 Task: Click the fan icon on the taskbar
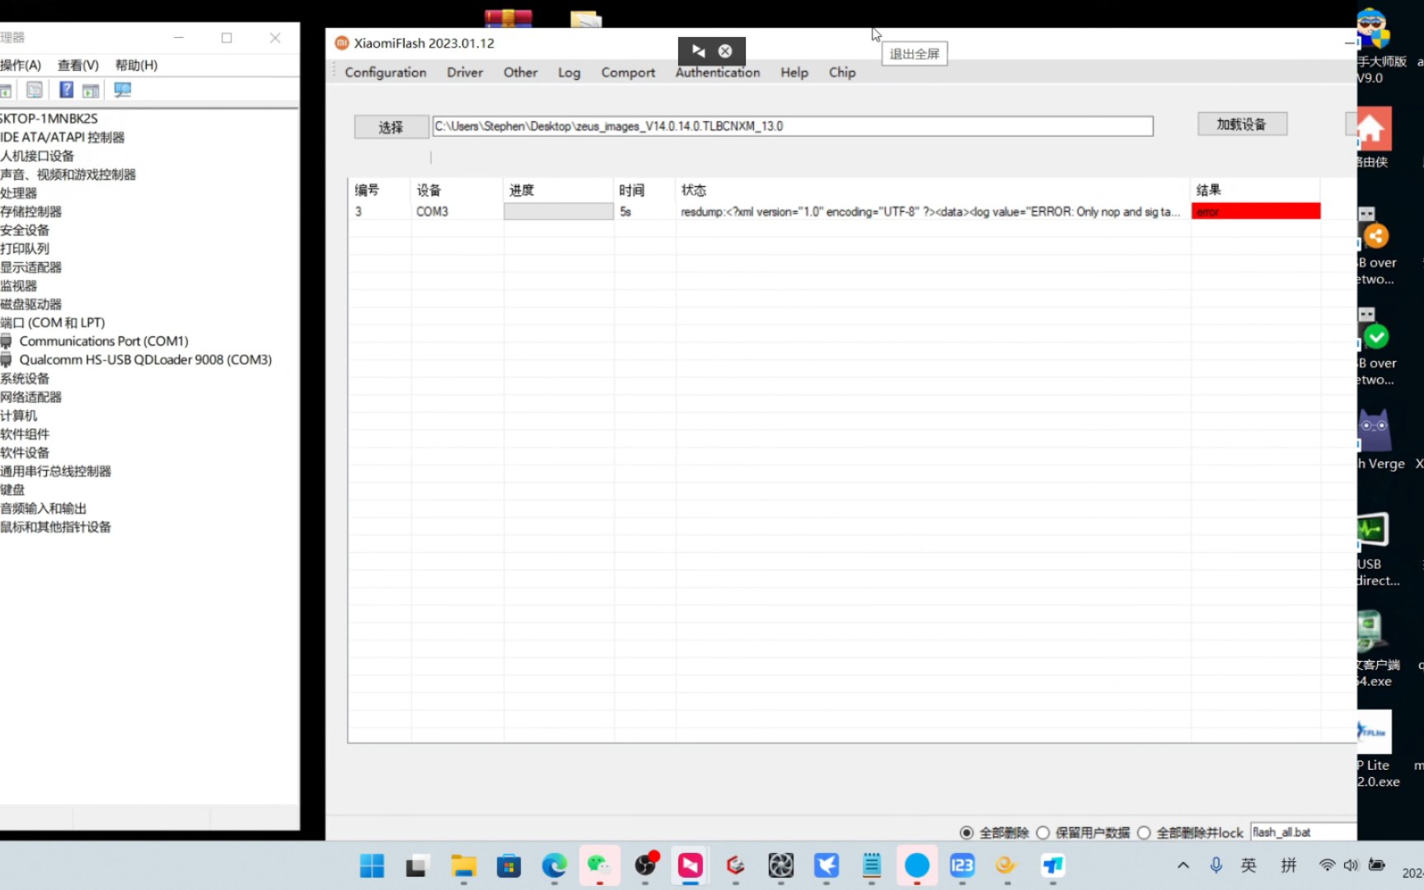[780, 865]
